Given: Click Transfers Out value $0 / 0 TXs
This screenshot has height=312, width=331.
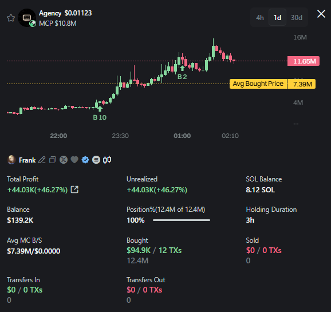Looking at the screenshot, I should point(144,290).
